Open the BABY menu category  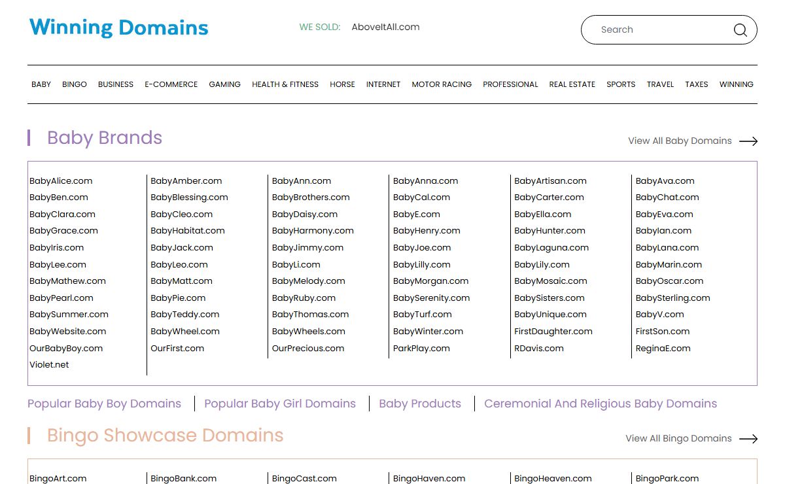tap(41, 84)
